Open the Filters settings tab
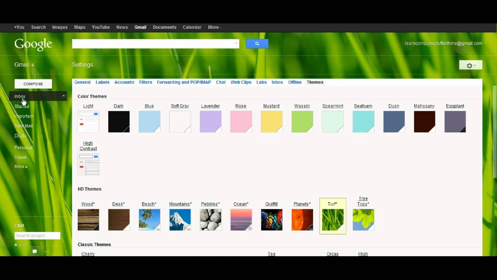The height and width of the screenshot is (280, 497). coord(146,82)
